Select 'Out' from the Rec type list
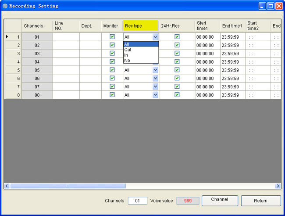The width and height of the screenshot is (285, 216). pyautogui.click(x=128, y=50)
